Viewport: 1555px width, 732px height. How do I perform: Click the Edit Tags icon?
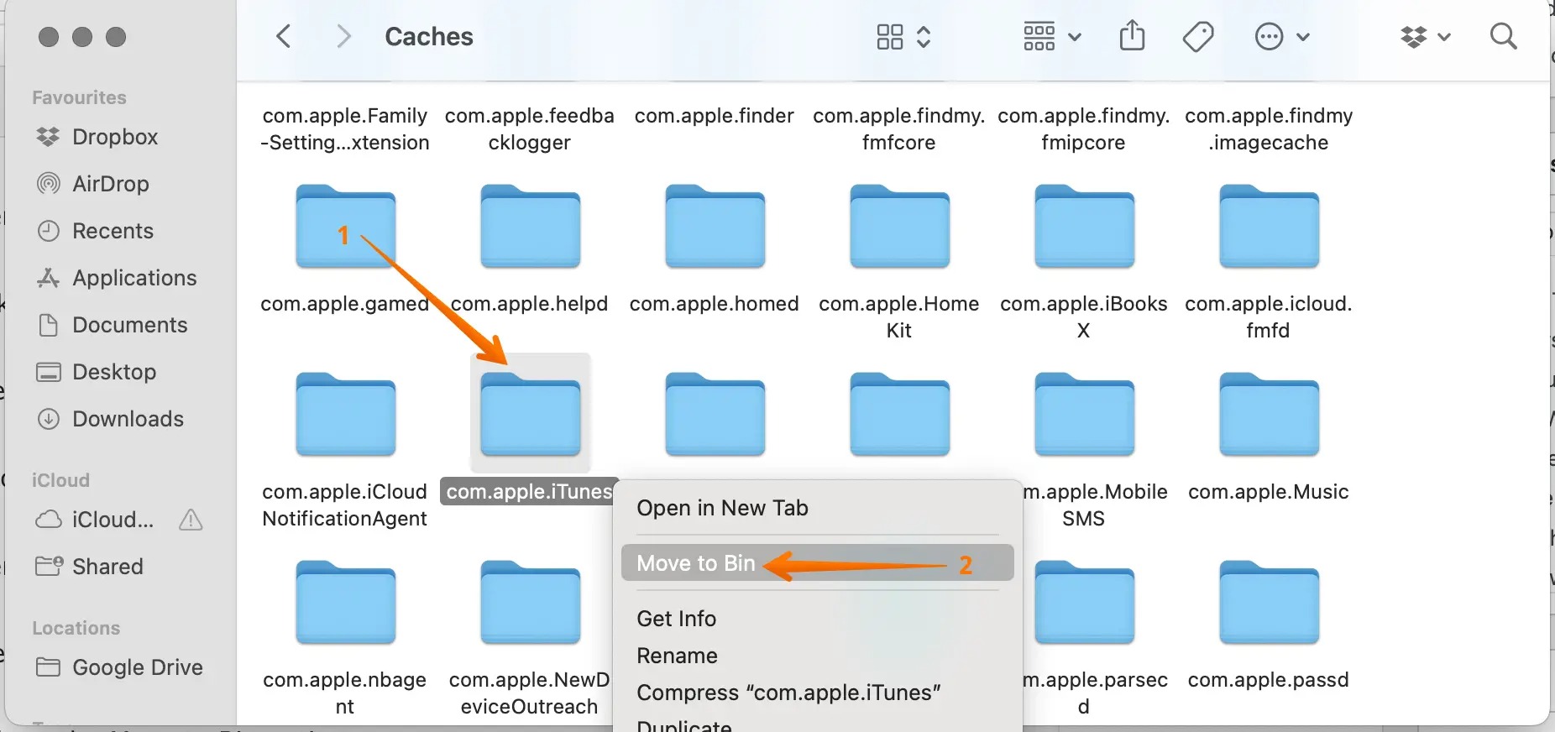1198,37
